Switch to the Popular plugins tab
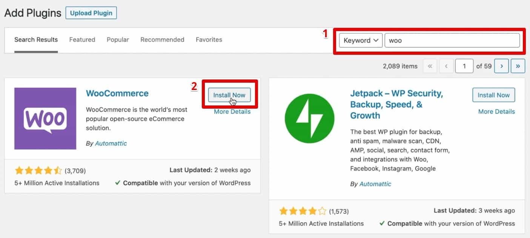530x238 pixels. coord(118,40)
